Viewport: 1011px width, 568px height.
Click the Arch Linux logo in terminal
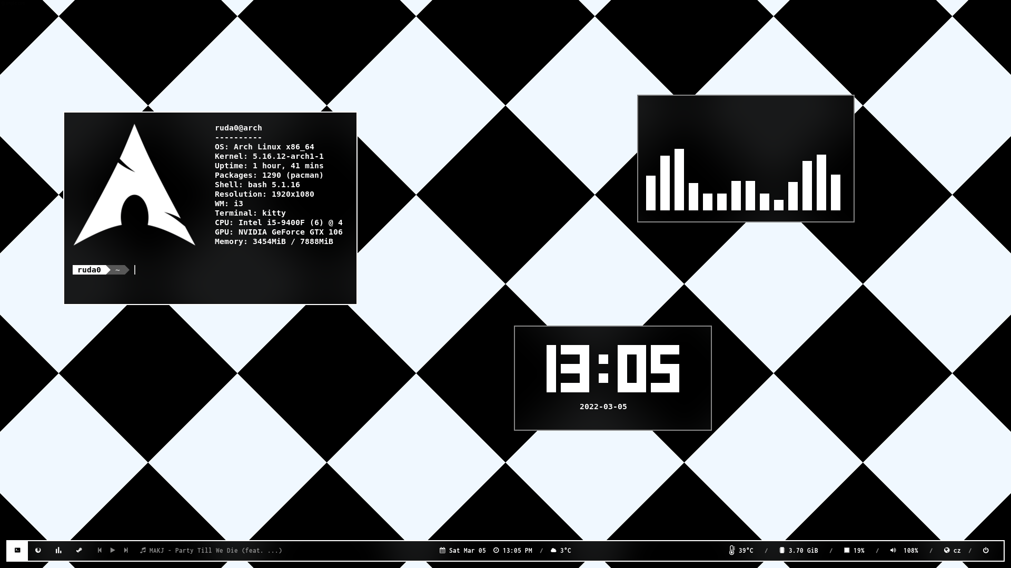(134, 185)
